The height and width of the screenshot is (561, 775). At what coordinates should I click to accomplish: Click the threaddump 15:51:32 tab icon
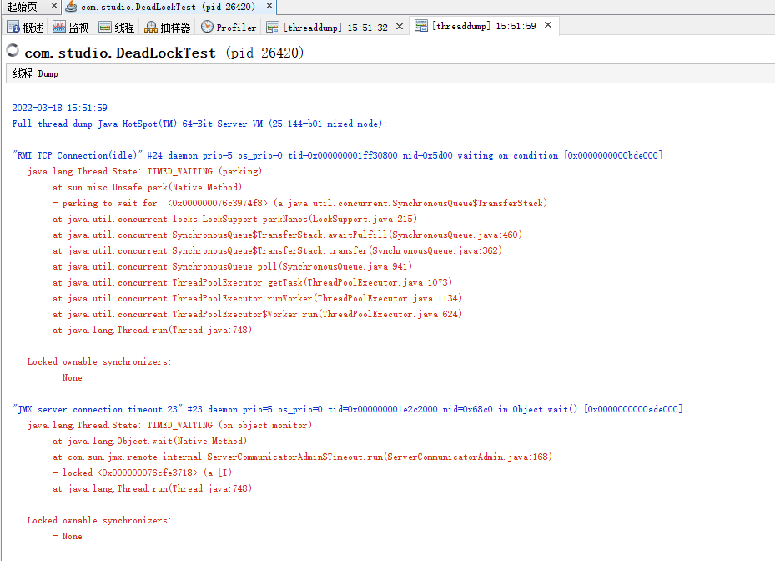click(272, 26)
